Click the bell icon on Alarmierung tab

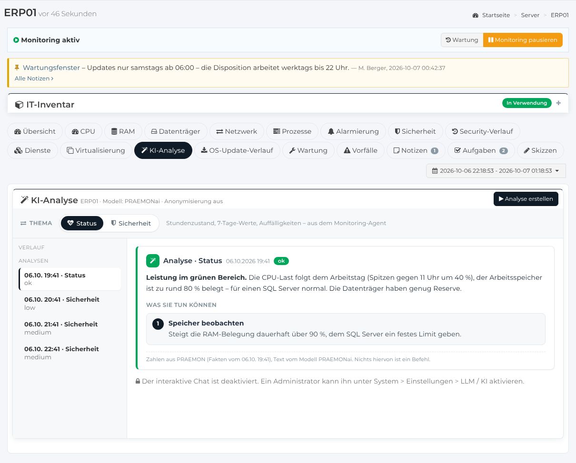[x=331, y=131]
